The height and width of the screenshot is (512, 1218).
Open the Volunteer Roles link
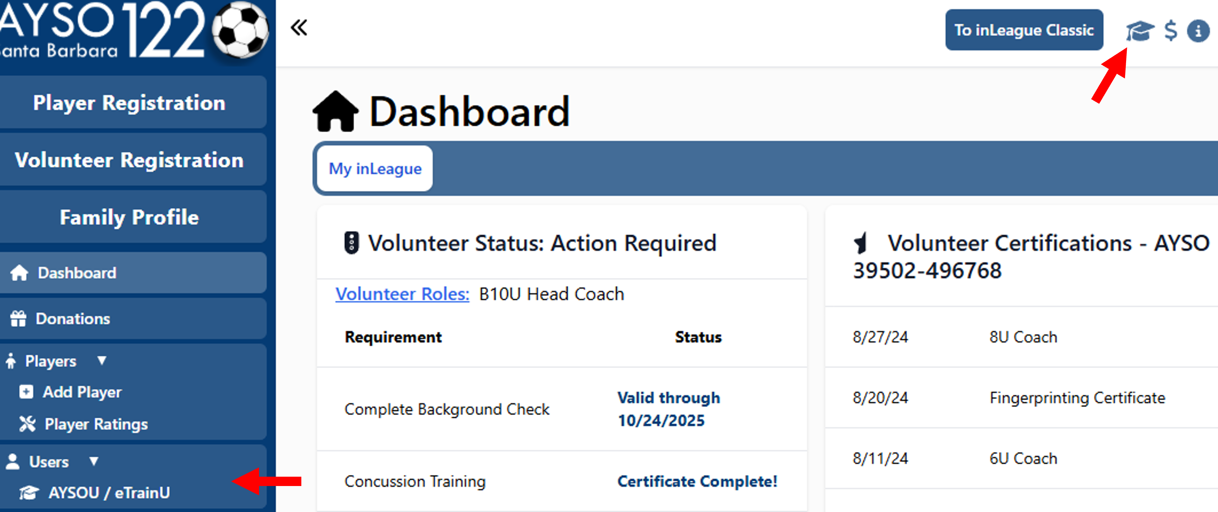(x=402, y=294)
